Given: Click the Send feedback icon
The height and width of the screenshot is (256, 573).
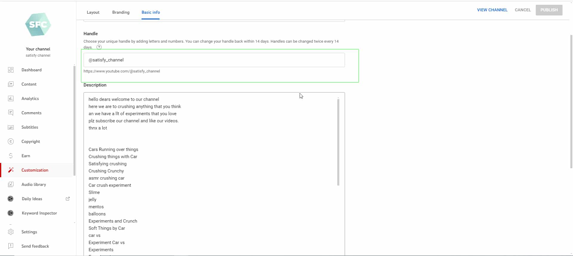Looking at the screenshot, I should tap(11, 246).
